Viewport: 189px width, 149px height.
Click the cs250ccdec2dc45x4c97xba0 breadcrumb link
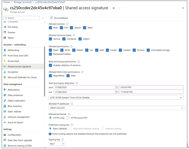tap(50, 2)
